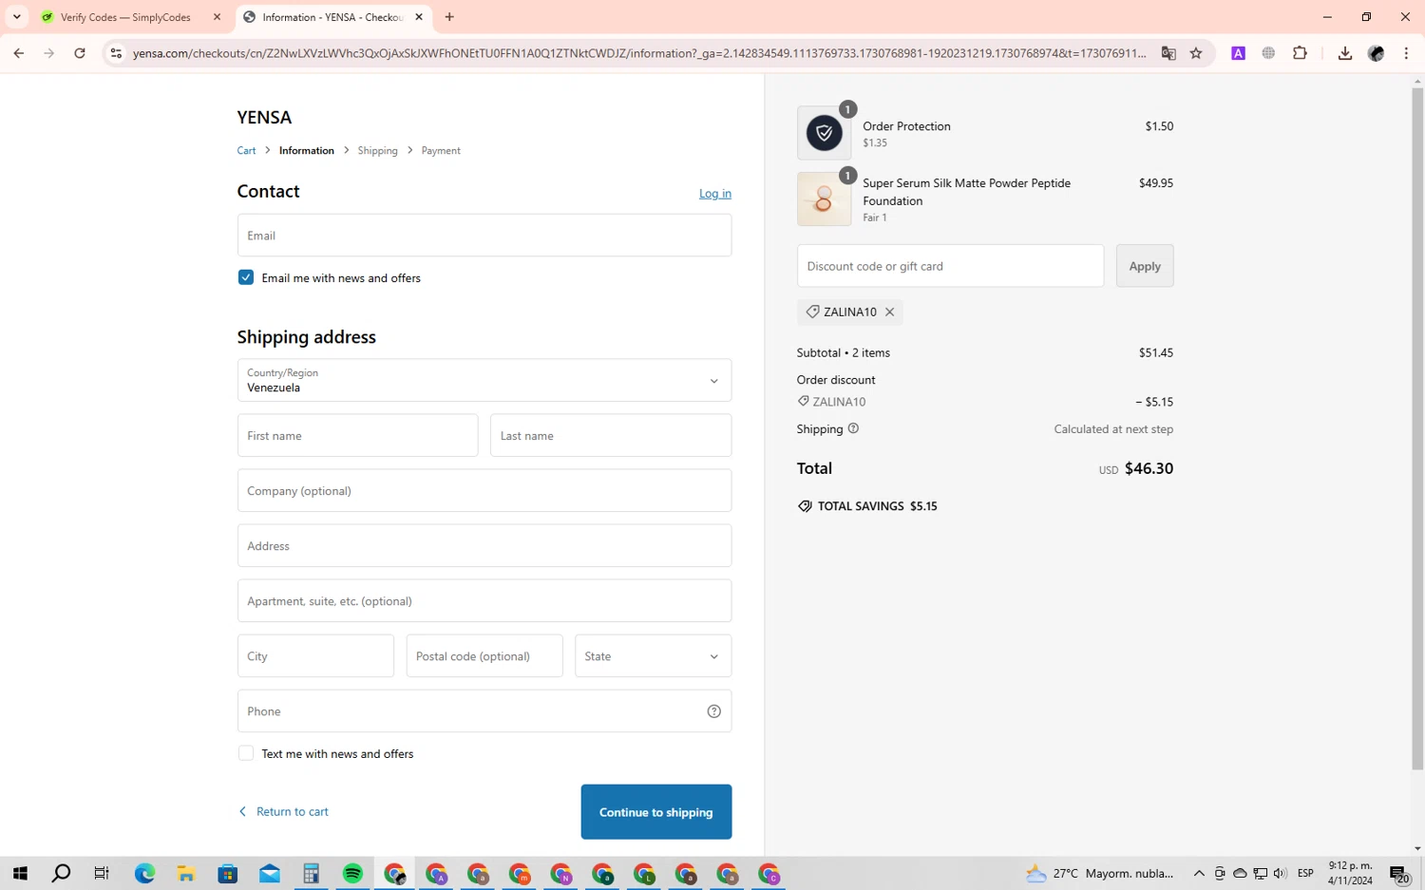Reload the checkout page

pos(80,53)
